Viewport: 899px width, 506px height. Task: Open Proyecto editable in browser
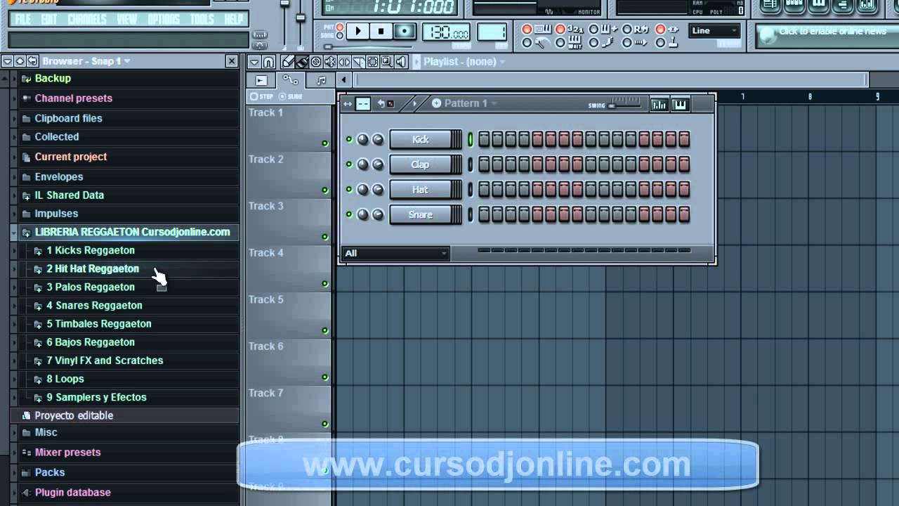click(74, 415)
